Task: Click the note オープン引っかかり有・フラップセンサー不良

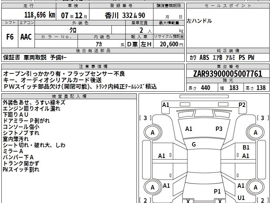Action: coord(64,74)
